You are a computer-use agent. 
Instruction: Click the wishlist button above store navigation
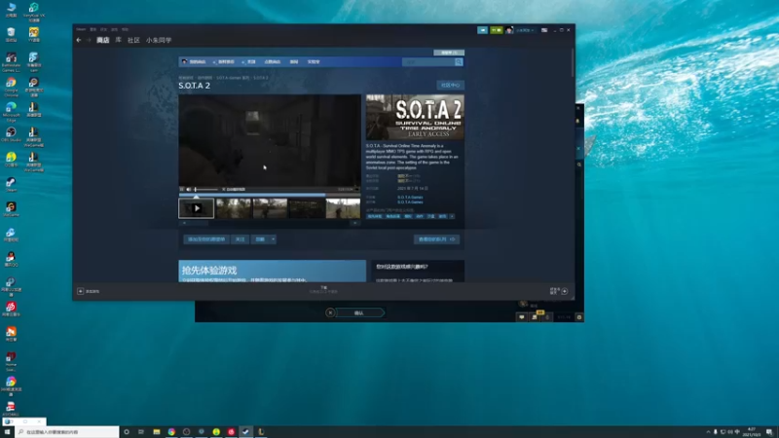(x=449, y=53)
